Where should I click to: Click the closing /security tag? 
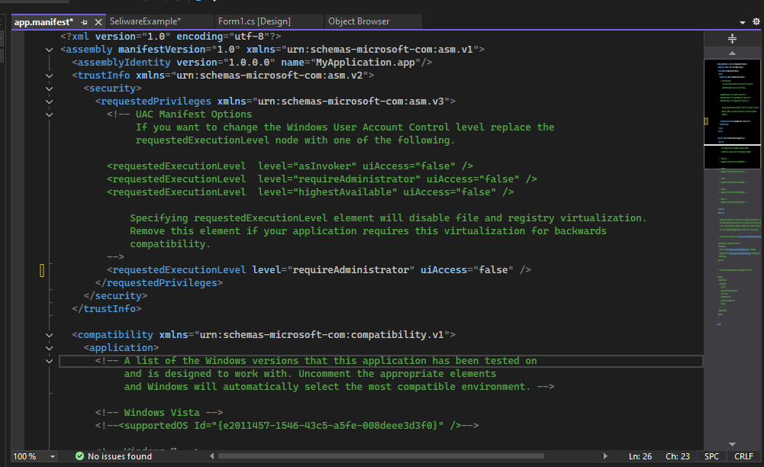(115, 296)
